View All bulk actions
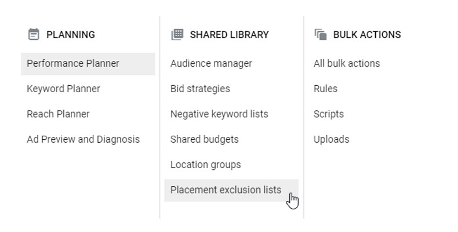This screenshot has height=232, width=458. (347, 64)
